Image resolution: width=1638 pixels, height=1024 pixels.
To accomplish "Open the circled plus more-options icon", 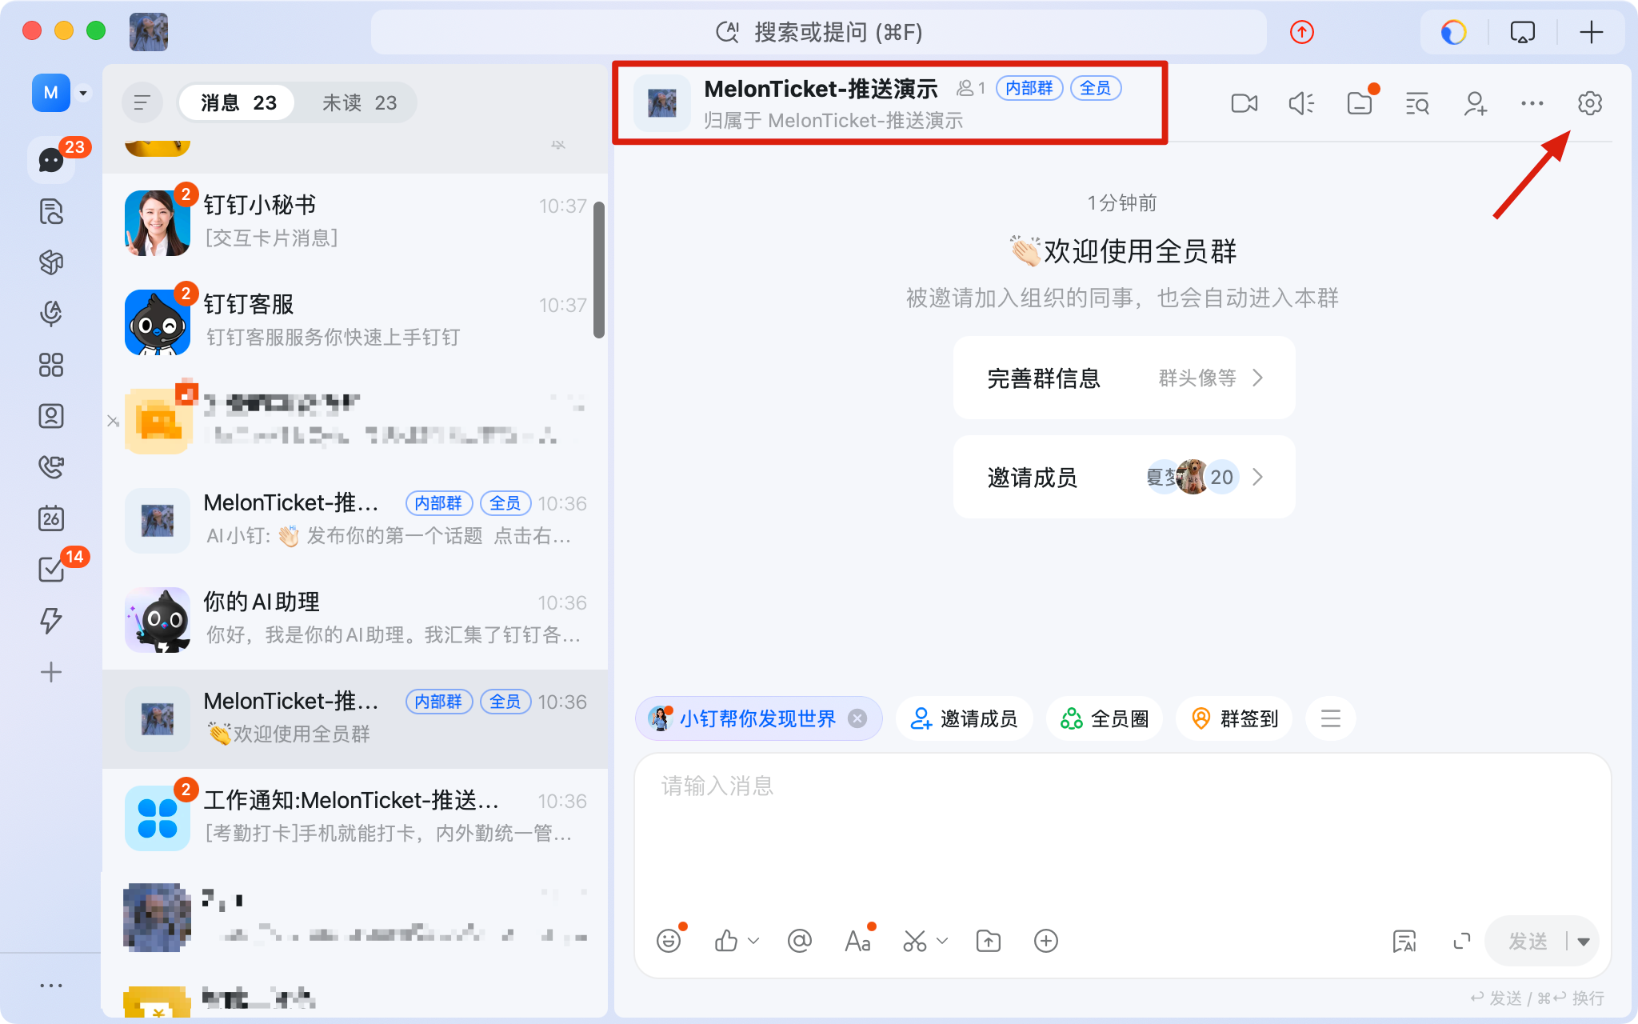I will 1046,941.
